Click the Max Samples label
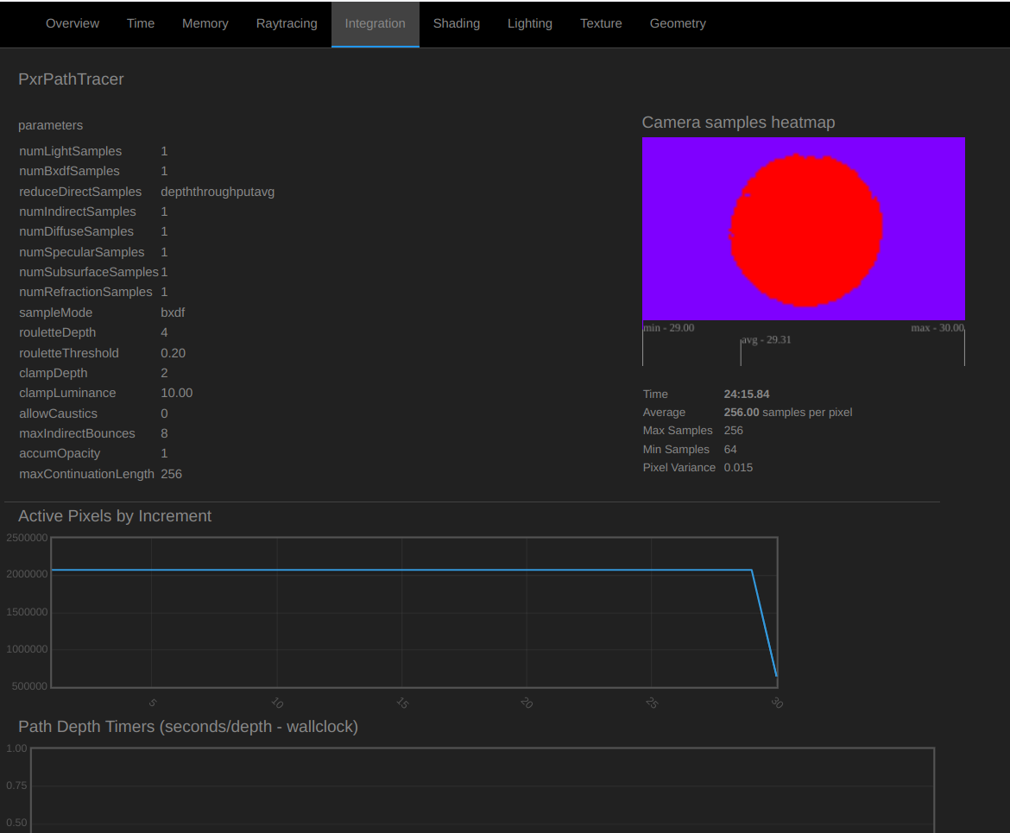Image resolution: width=1010 pixels, height=833 pixels. (678, 431)
